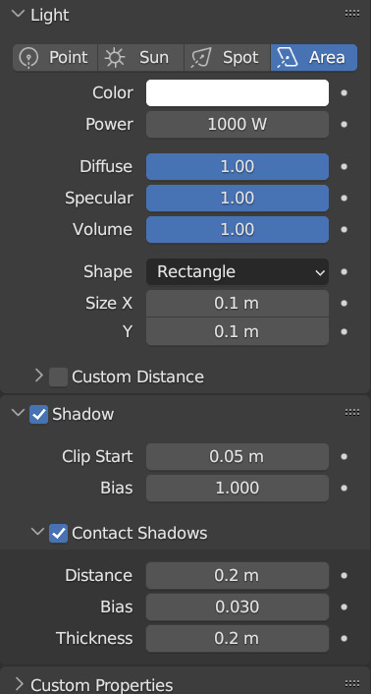Disable the Shadow checkbox
Viewport: 371px width, 694px height.
pyautogui.click(x=39, y=415)
